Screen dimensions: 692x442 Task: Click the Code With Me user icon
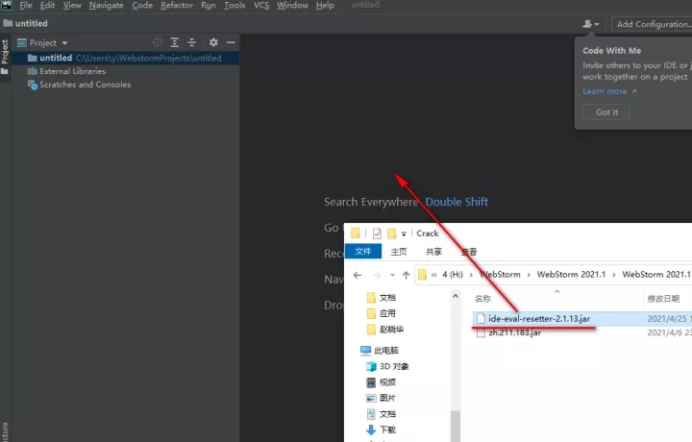(590, 24)
